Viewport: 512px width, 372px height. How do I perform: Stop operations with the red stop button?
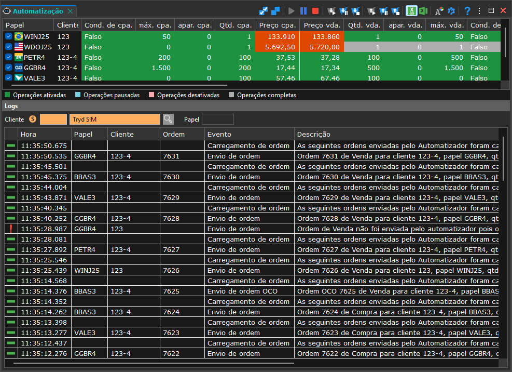315,11
